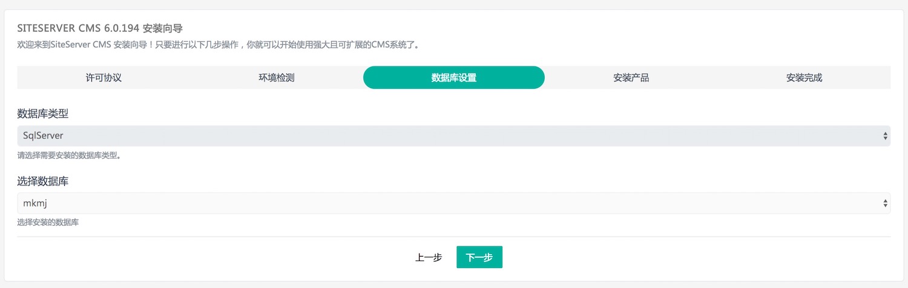908x288 pixels.
Task: Jump to the 安装产品 step tab
Action: [631, 78]
